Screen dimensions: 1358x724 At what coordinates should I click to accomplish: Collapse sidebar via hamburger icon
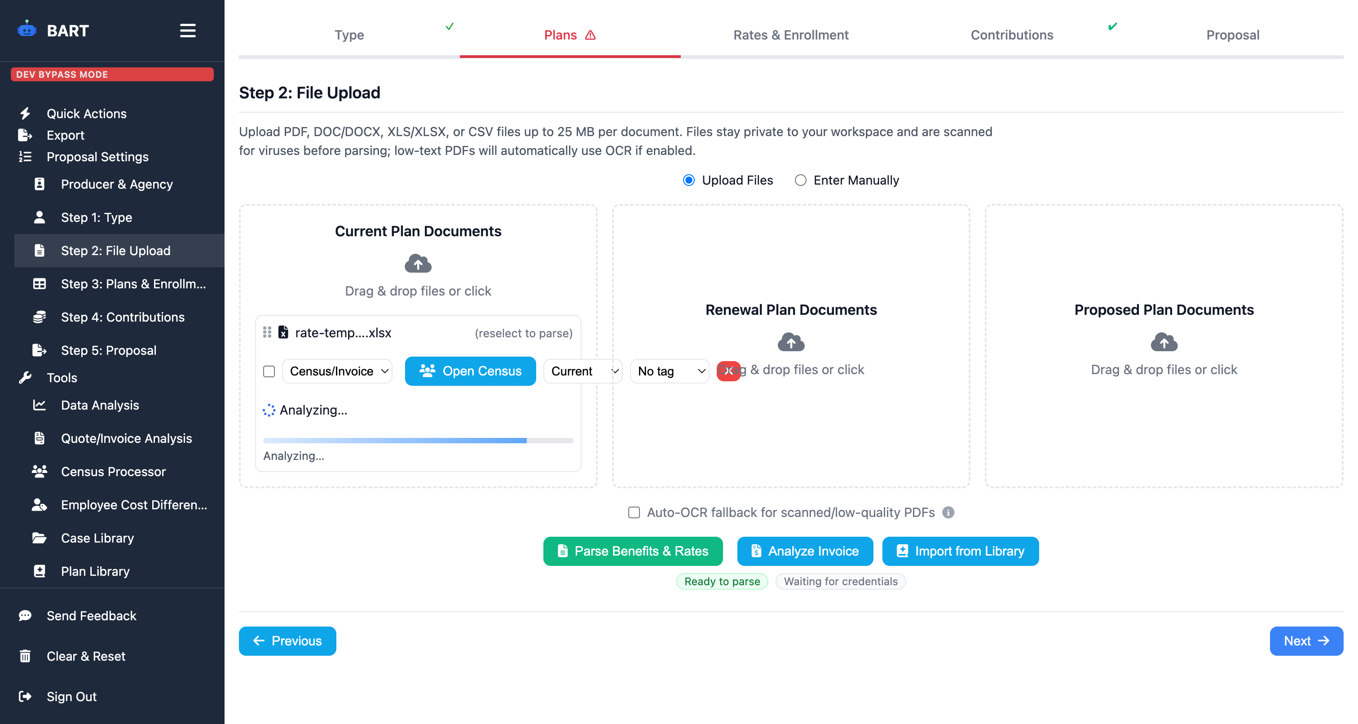pyautogui.click(x=188, y=31)
